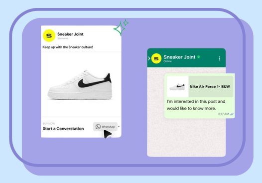The image size is (262, 183).
Task: Click the Sponsored label under page name
Action: coord(63,38)
